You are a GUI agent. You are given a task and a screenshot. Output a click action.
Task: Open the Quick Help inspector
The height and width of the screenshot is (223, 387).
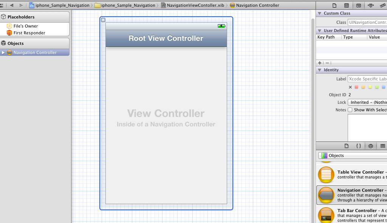(x=347, y=5)
